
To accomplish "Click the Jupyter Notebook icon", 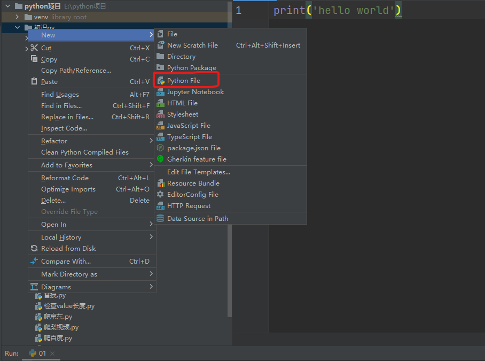I will [x=161, y=92].
